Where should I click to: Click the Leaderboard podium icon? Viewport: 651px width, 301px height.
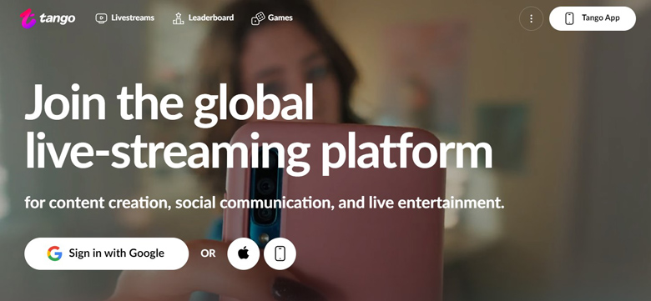178,18
